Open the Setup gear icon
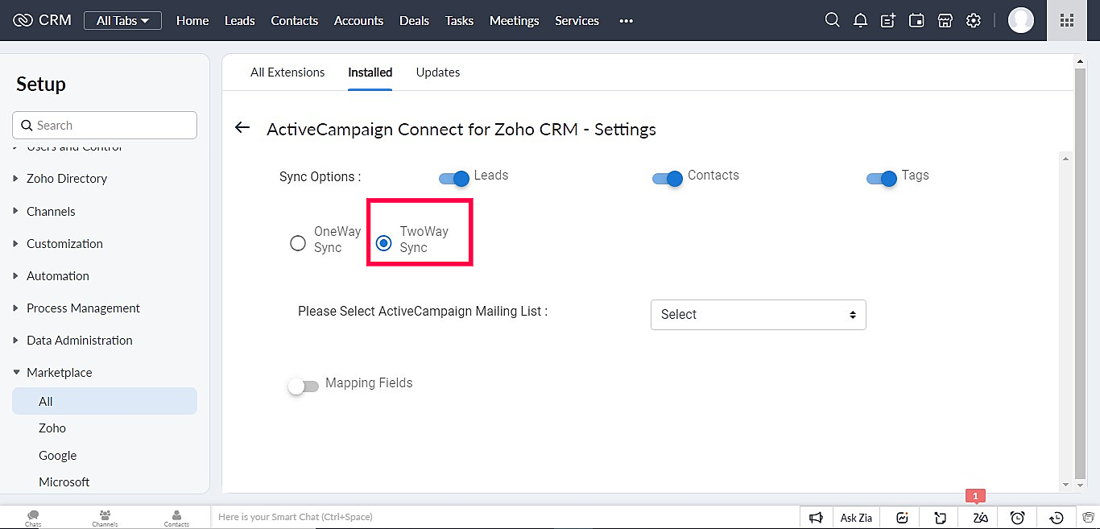 [974, 20]
